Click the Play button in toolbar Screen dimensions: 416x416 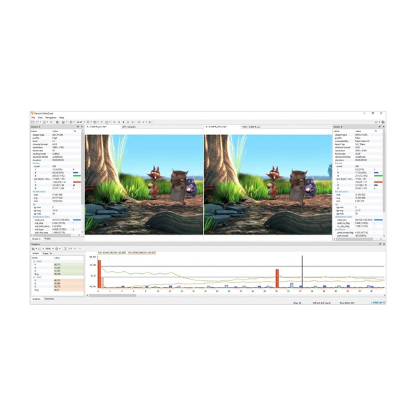click(124, 122)
